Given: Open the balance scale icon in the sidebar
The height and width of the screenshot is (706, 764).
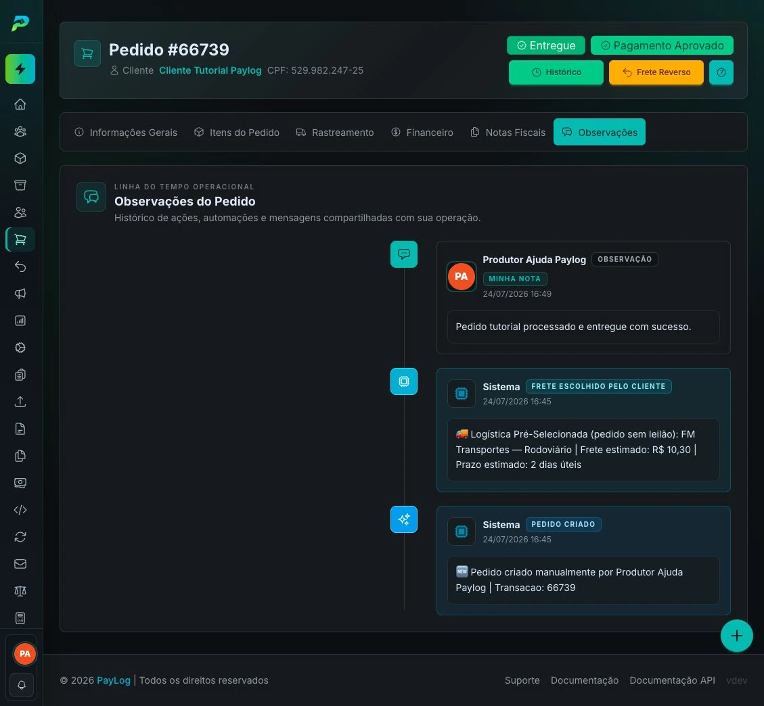Looking at the screenshot, I should tap(20, 591).
